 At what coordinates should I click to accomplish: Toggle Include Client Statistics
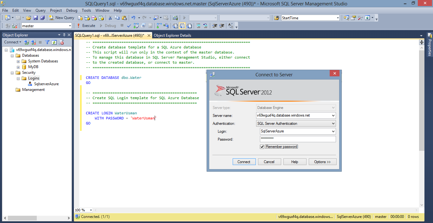(166, 26)
